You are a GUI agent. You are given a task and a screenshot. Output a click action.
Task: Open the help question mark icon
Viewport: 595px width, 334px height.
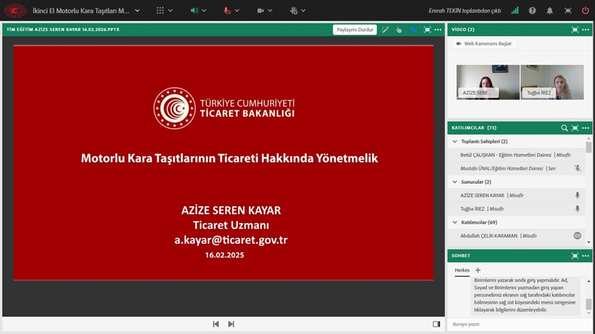[532, 11]
